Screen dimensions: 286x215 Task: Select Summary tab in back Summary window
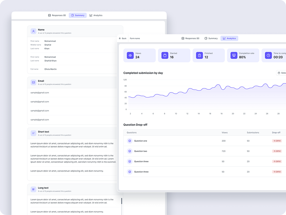78,15
